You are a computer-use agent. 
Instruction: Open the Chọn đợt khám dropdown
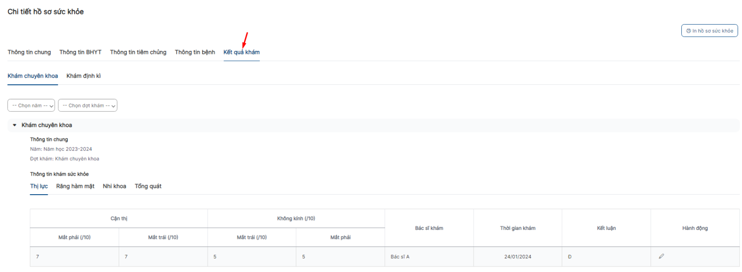point(88,106)
